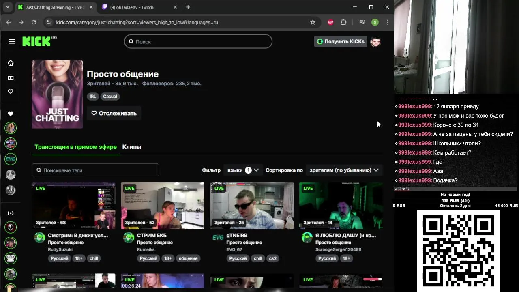Open the Browse icon in Kick sidebar
This screenshot has width=519, height=292.
tap(11, 77)
